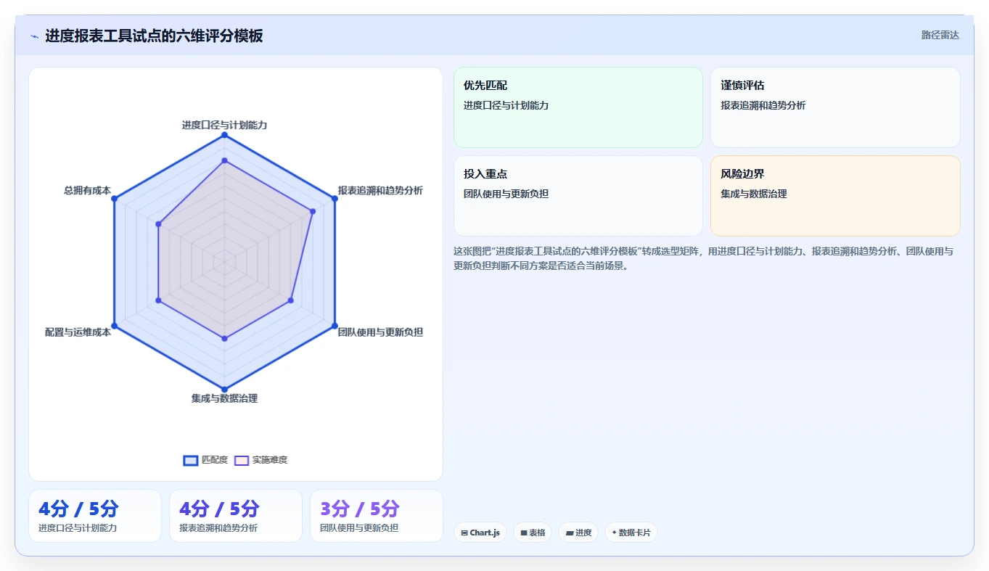The image size is (989, 571).
Task: Open the 3分 / 5分 团队使用与更新负担 stat card
Action: pos(377,516)
